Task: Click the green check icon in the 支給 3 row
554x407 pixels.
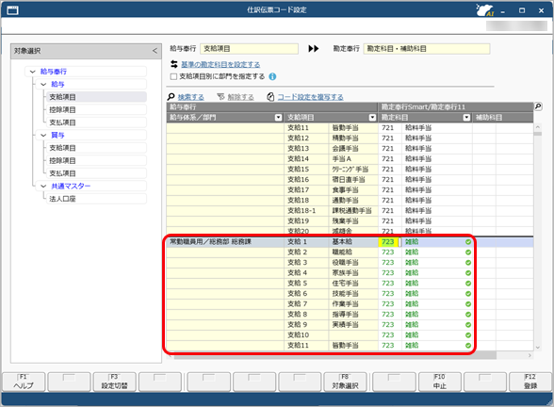Action: (x=468, y=263)
